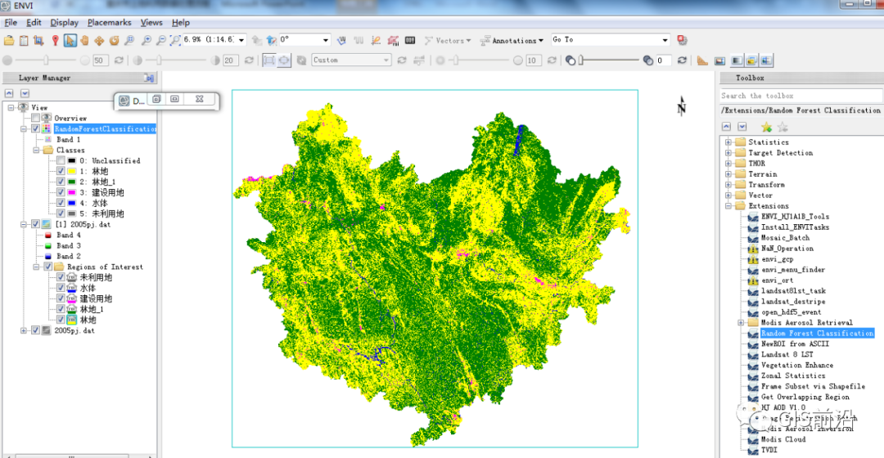Open the Annotations dropdown button

click(512, 41)
